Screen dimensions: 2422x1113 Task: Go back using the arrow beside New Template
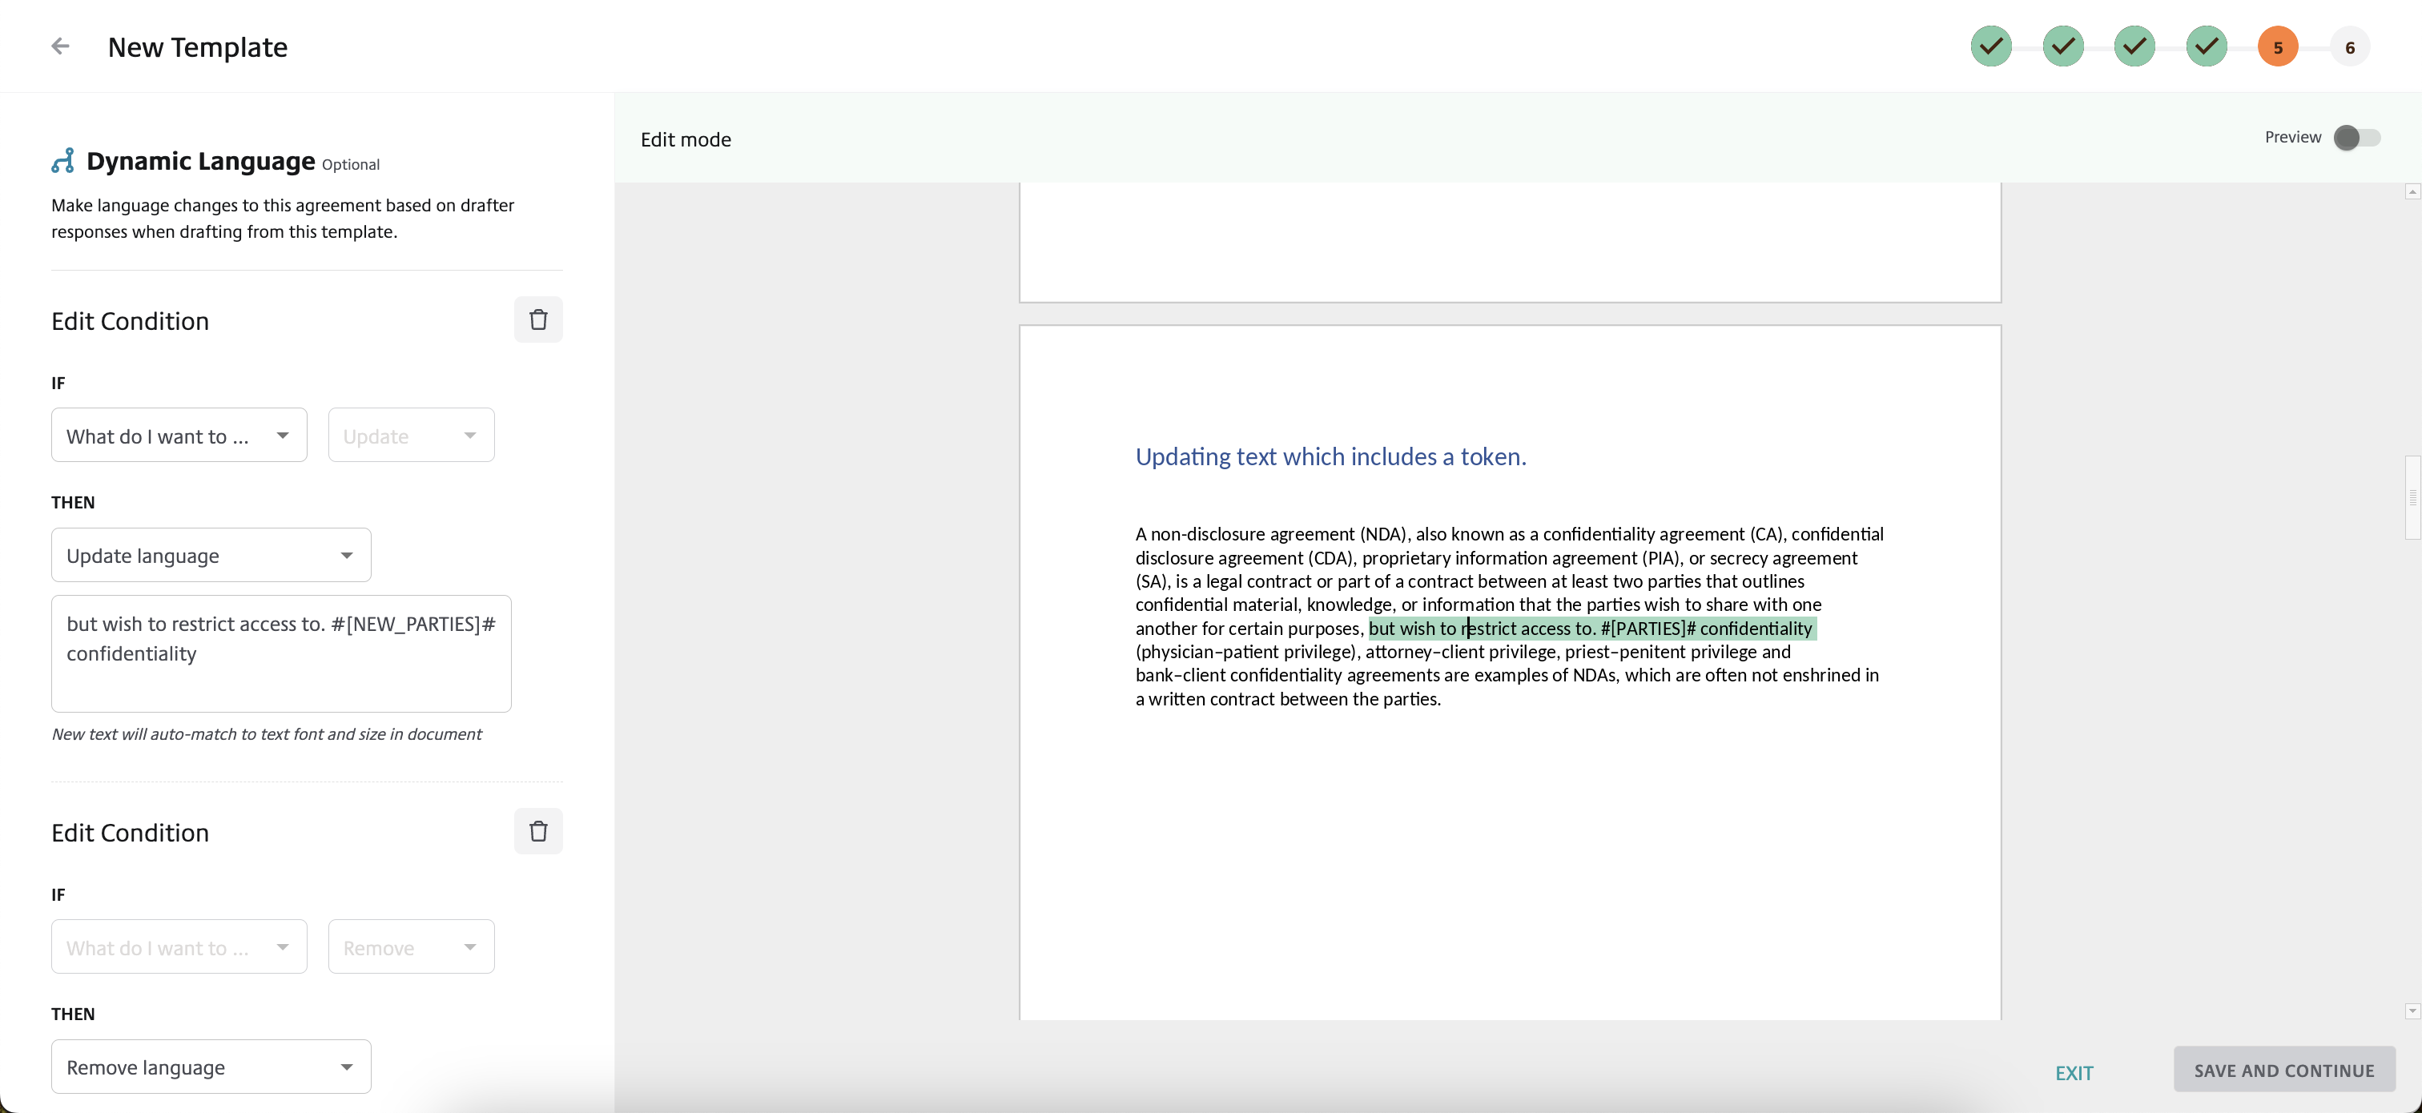[60, 46]
